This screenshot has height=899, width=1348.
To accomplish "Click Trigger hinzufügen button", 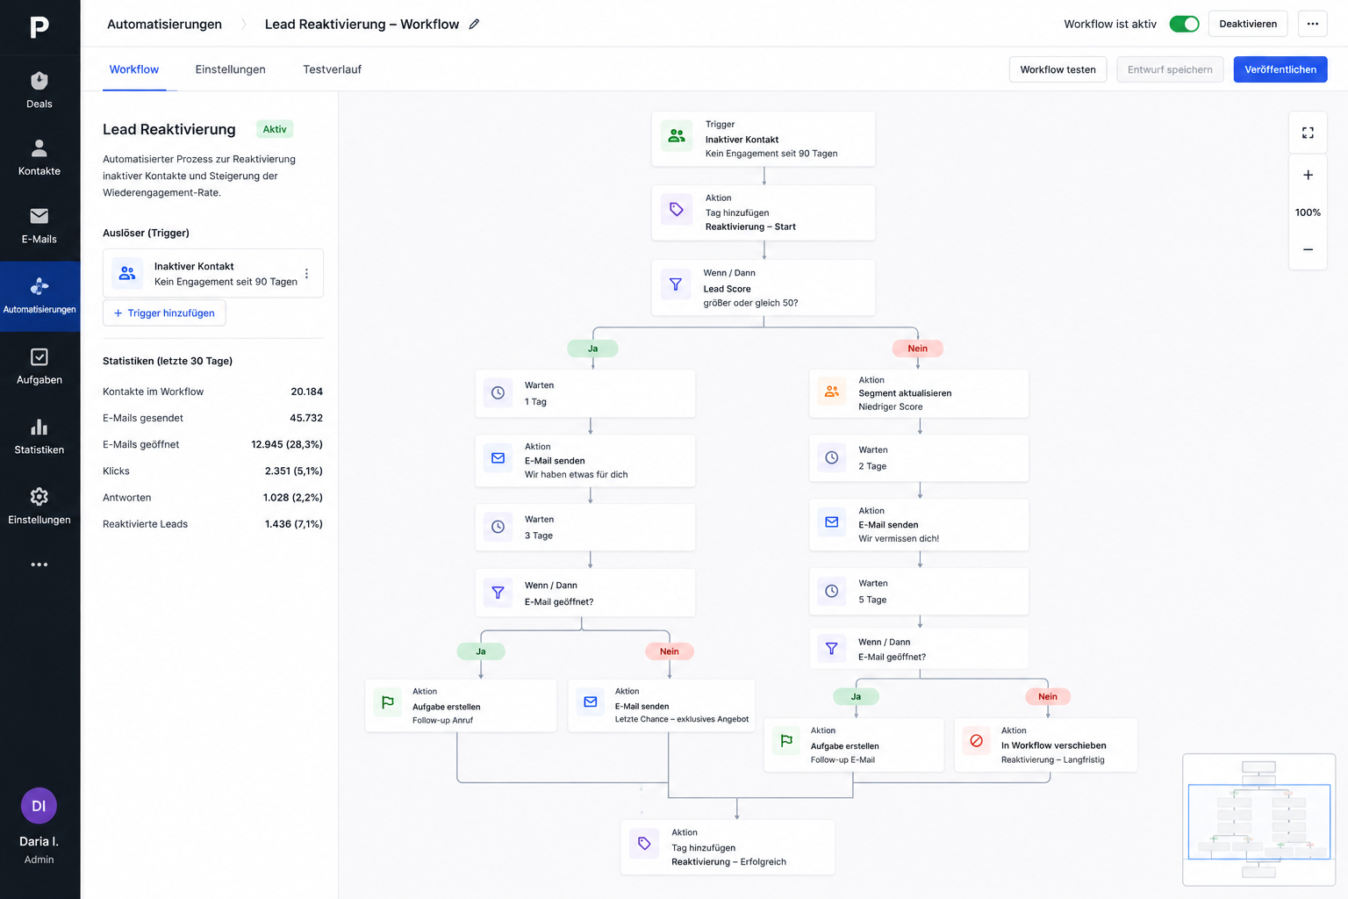I will pyautogui.click(x=164, y=313).
